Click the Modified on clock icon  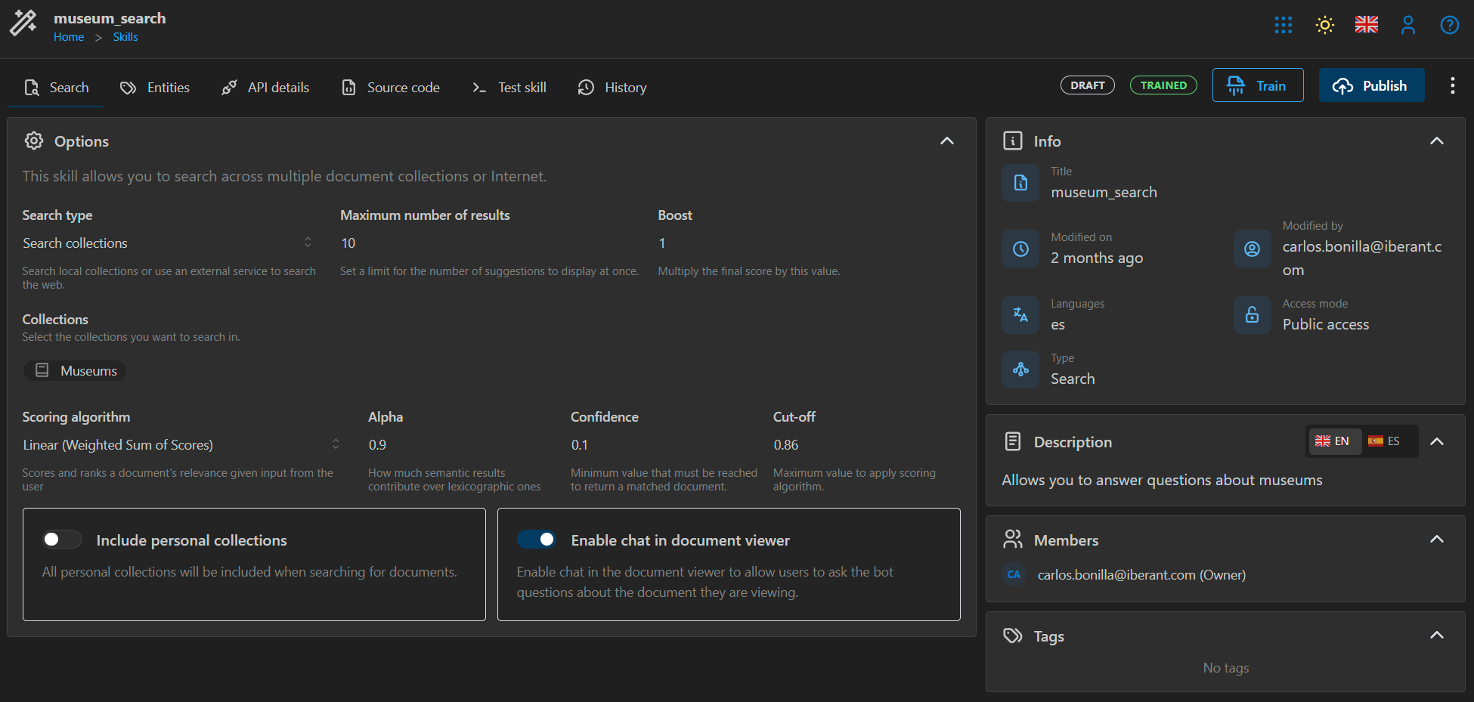(x=1020, y=249)
